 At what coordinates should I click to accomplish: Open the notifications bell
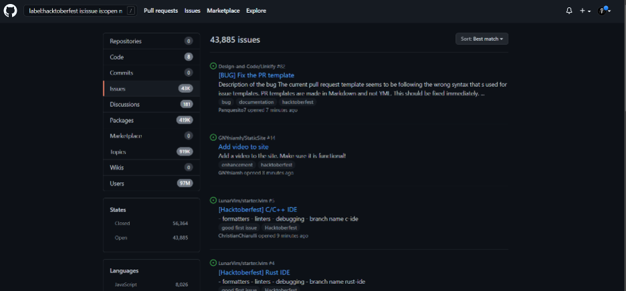569,11
